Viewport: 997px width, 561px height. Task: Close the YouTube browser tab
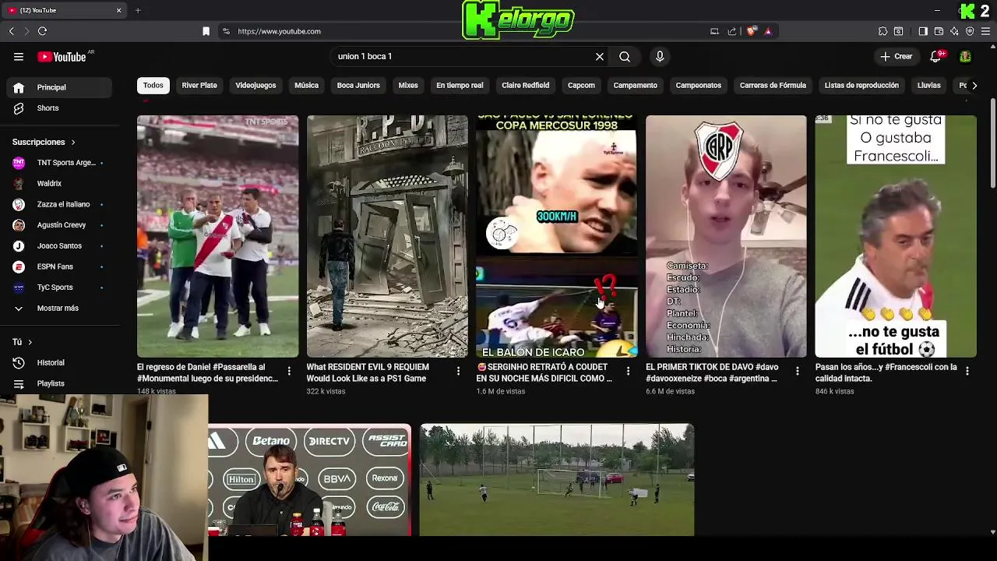tap(119, 10)
